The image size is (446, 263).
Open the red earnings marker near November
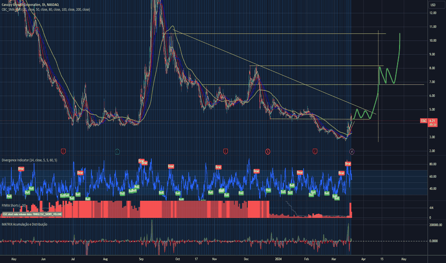coord(225,152)
